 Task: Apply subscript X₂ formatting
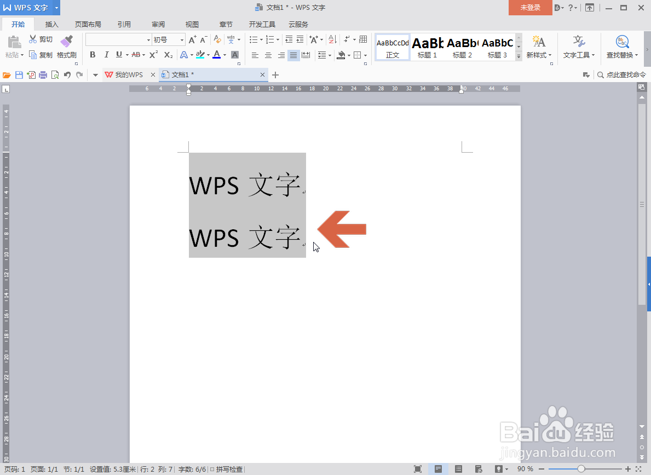[x=168, y=55]
